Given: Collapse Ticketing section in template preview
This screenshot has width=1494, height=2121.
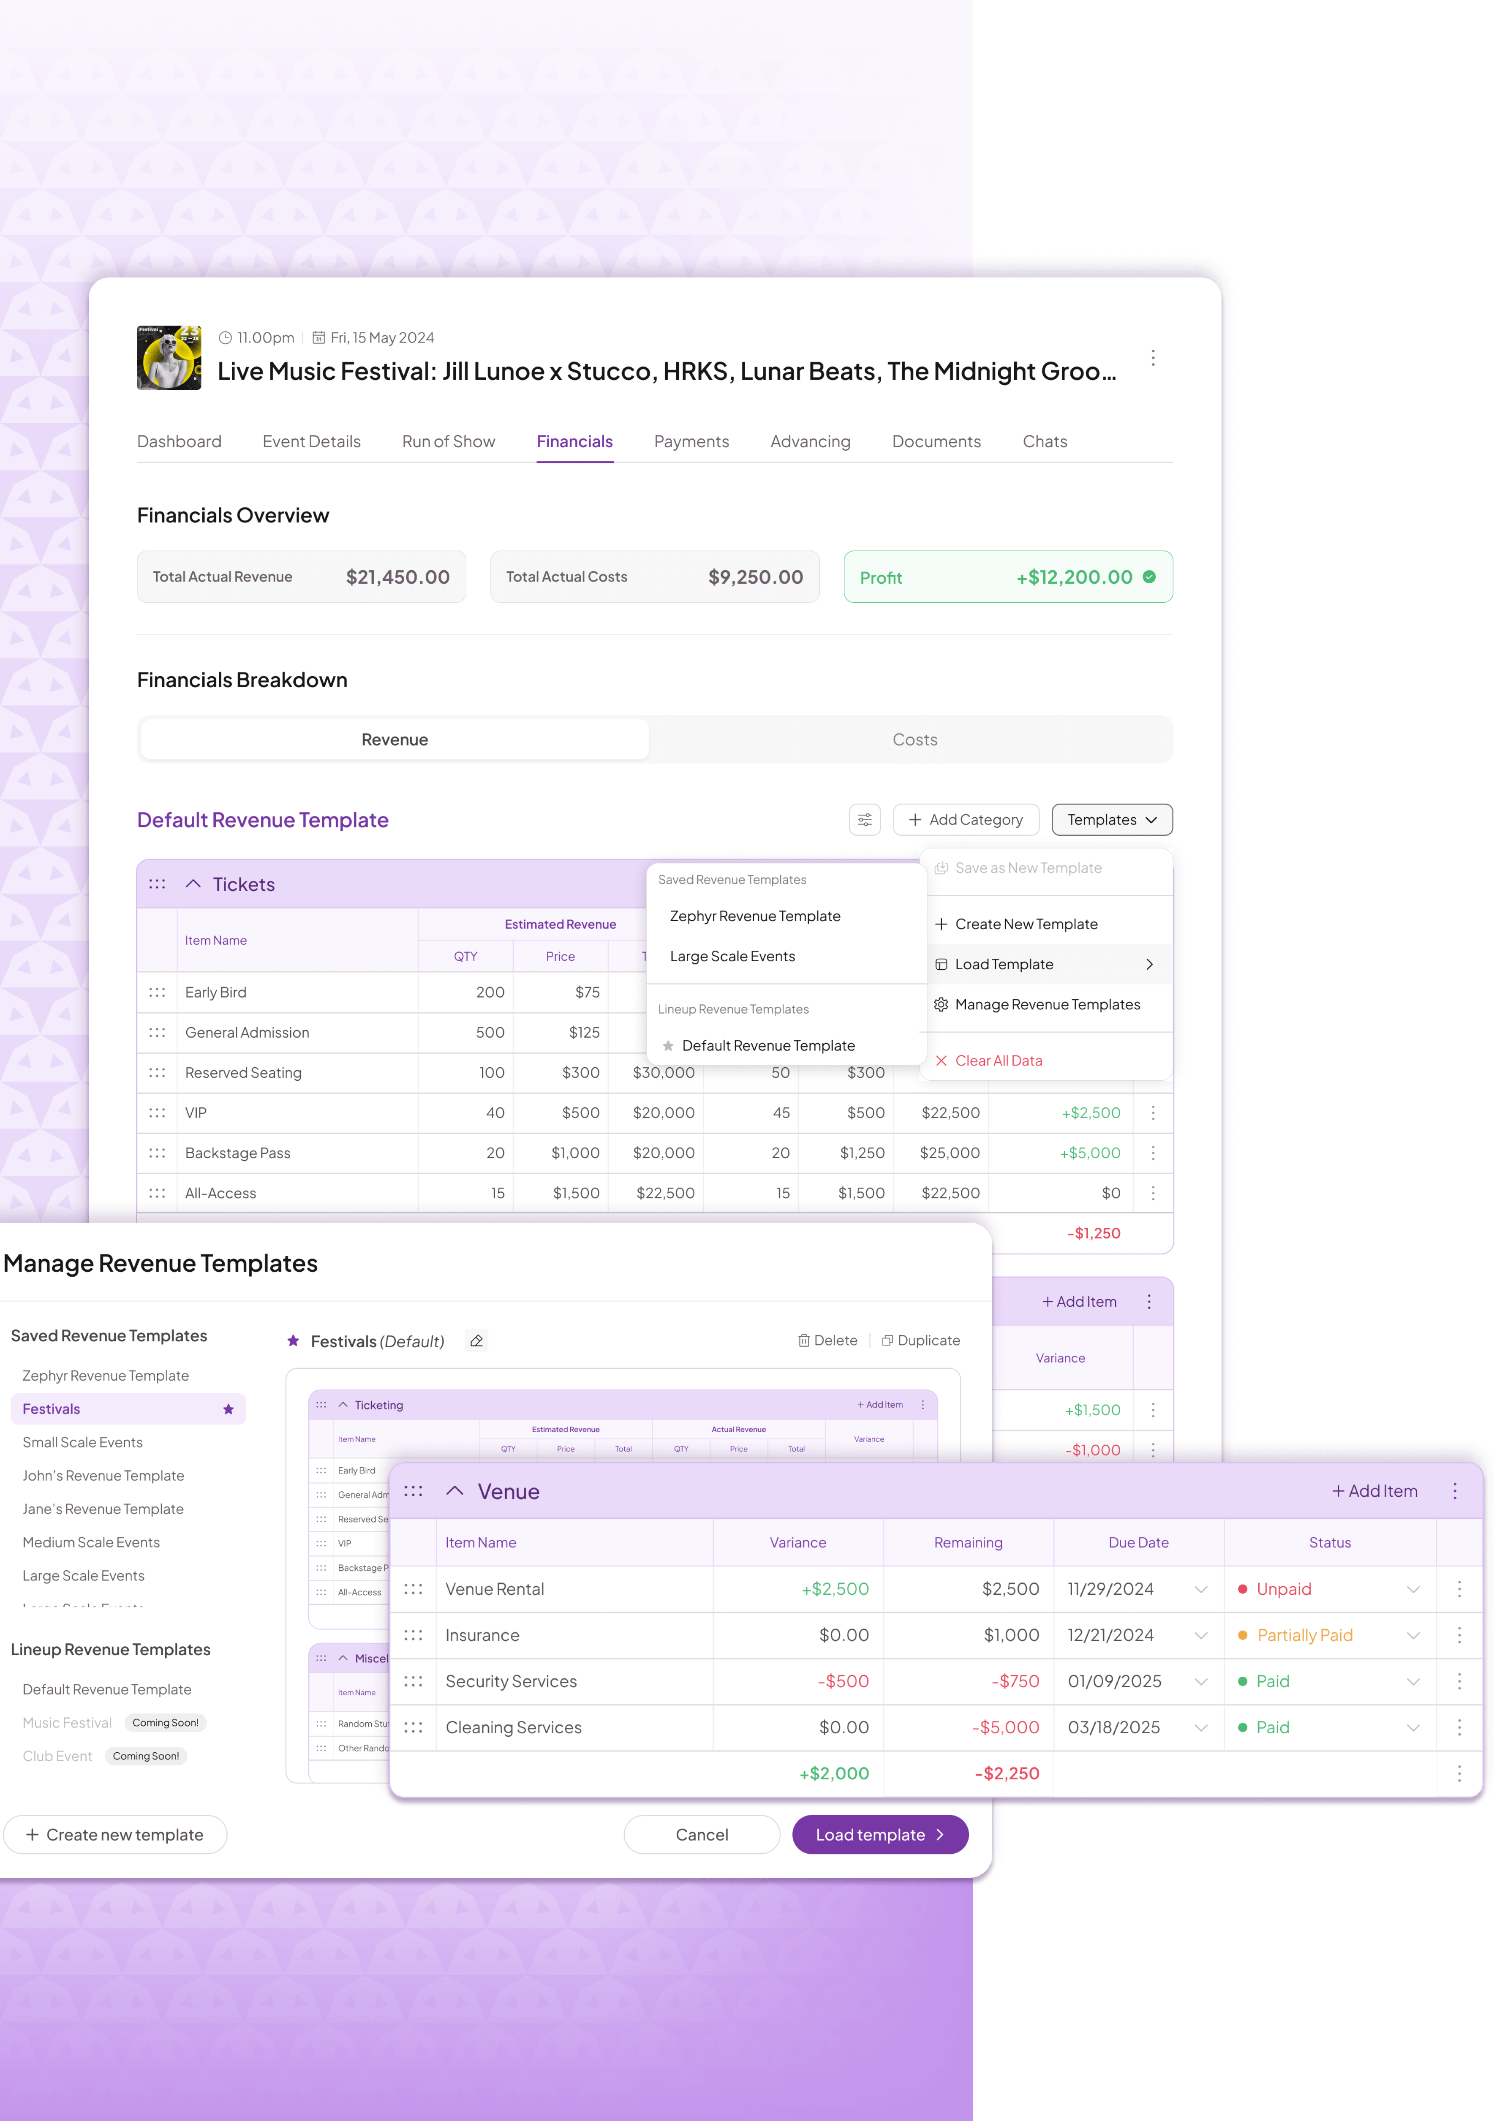Looking at the screenshot, I should pos(343,1404).
